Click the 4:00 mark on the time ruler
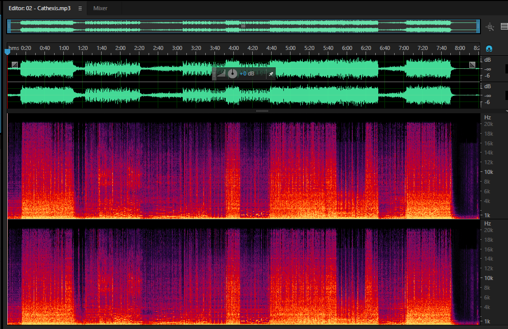The height and width of the screenshot is (329, 508). point(234,48)
